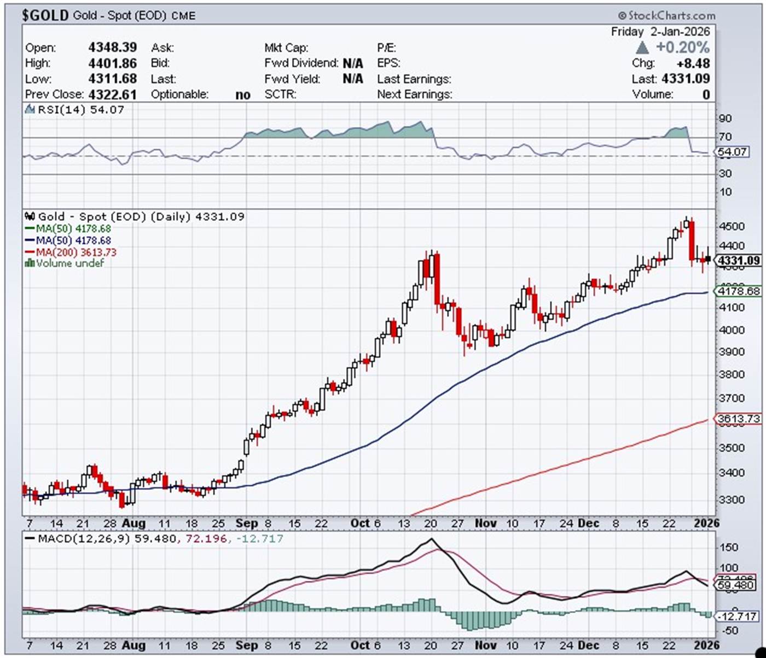766x658 pixels.
Task: Click the black MACD(12,26,9) legend line
Action: [30, 539]
